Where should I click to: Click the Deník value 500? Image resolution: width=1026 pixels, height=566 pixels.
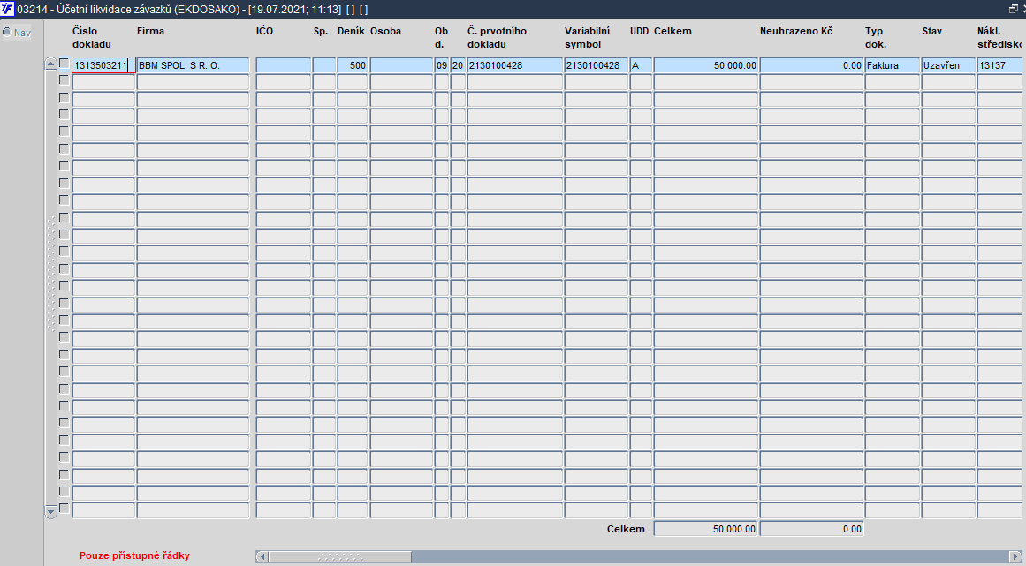pos(353,65)
